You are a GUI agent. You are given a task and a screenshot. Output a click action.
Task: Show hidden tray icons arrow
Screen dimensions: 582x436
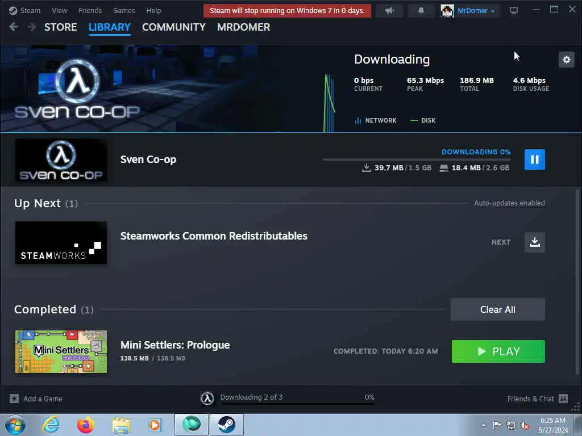[x=483, y=426]
